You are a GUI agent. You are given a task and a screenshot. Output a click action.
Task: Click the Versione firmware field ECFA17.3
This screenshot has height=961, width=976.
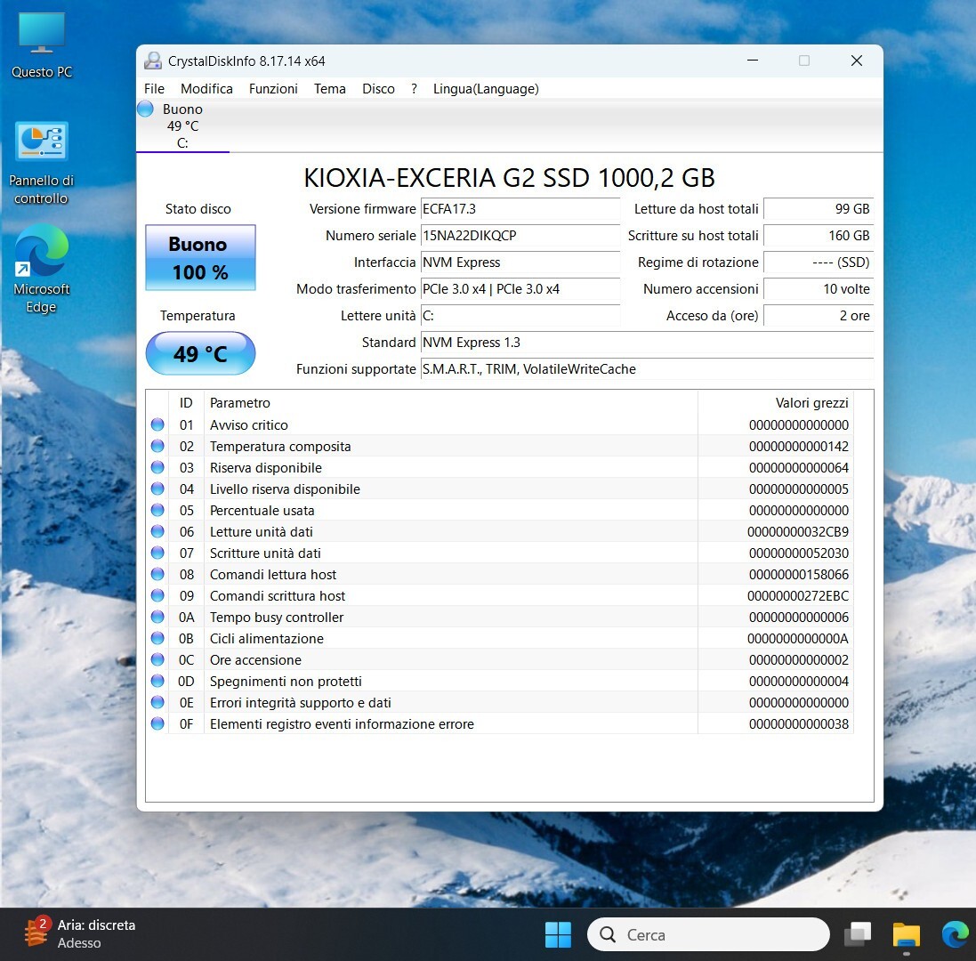(x=520, y=209)
